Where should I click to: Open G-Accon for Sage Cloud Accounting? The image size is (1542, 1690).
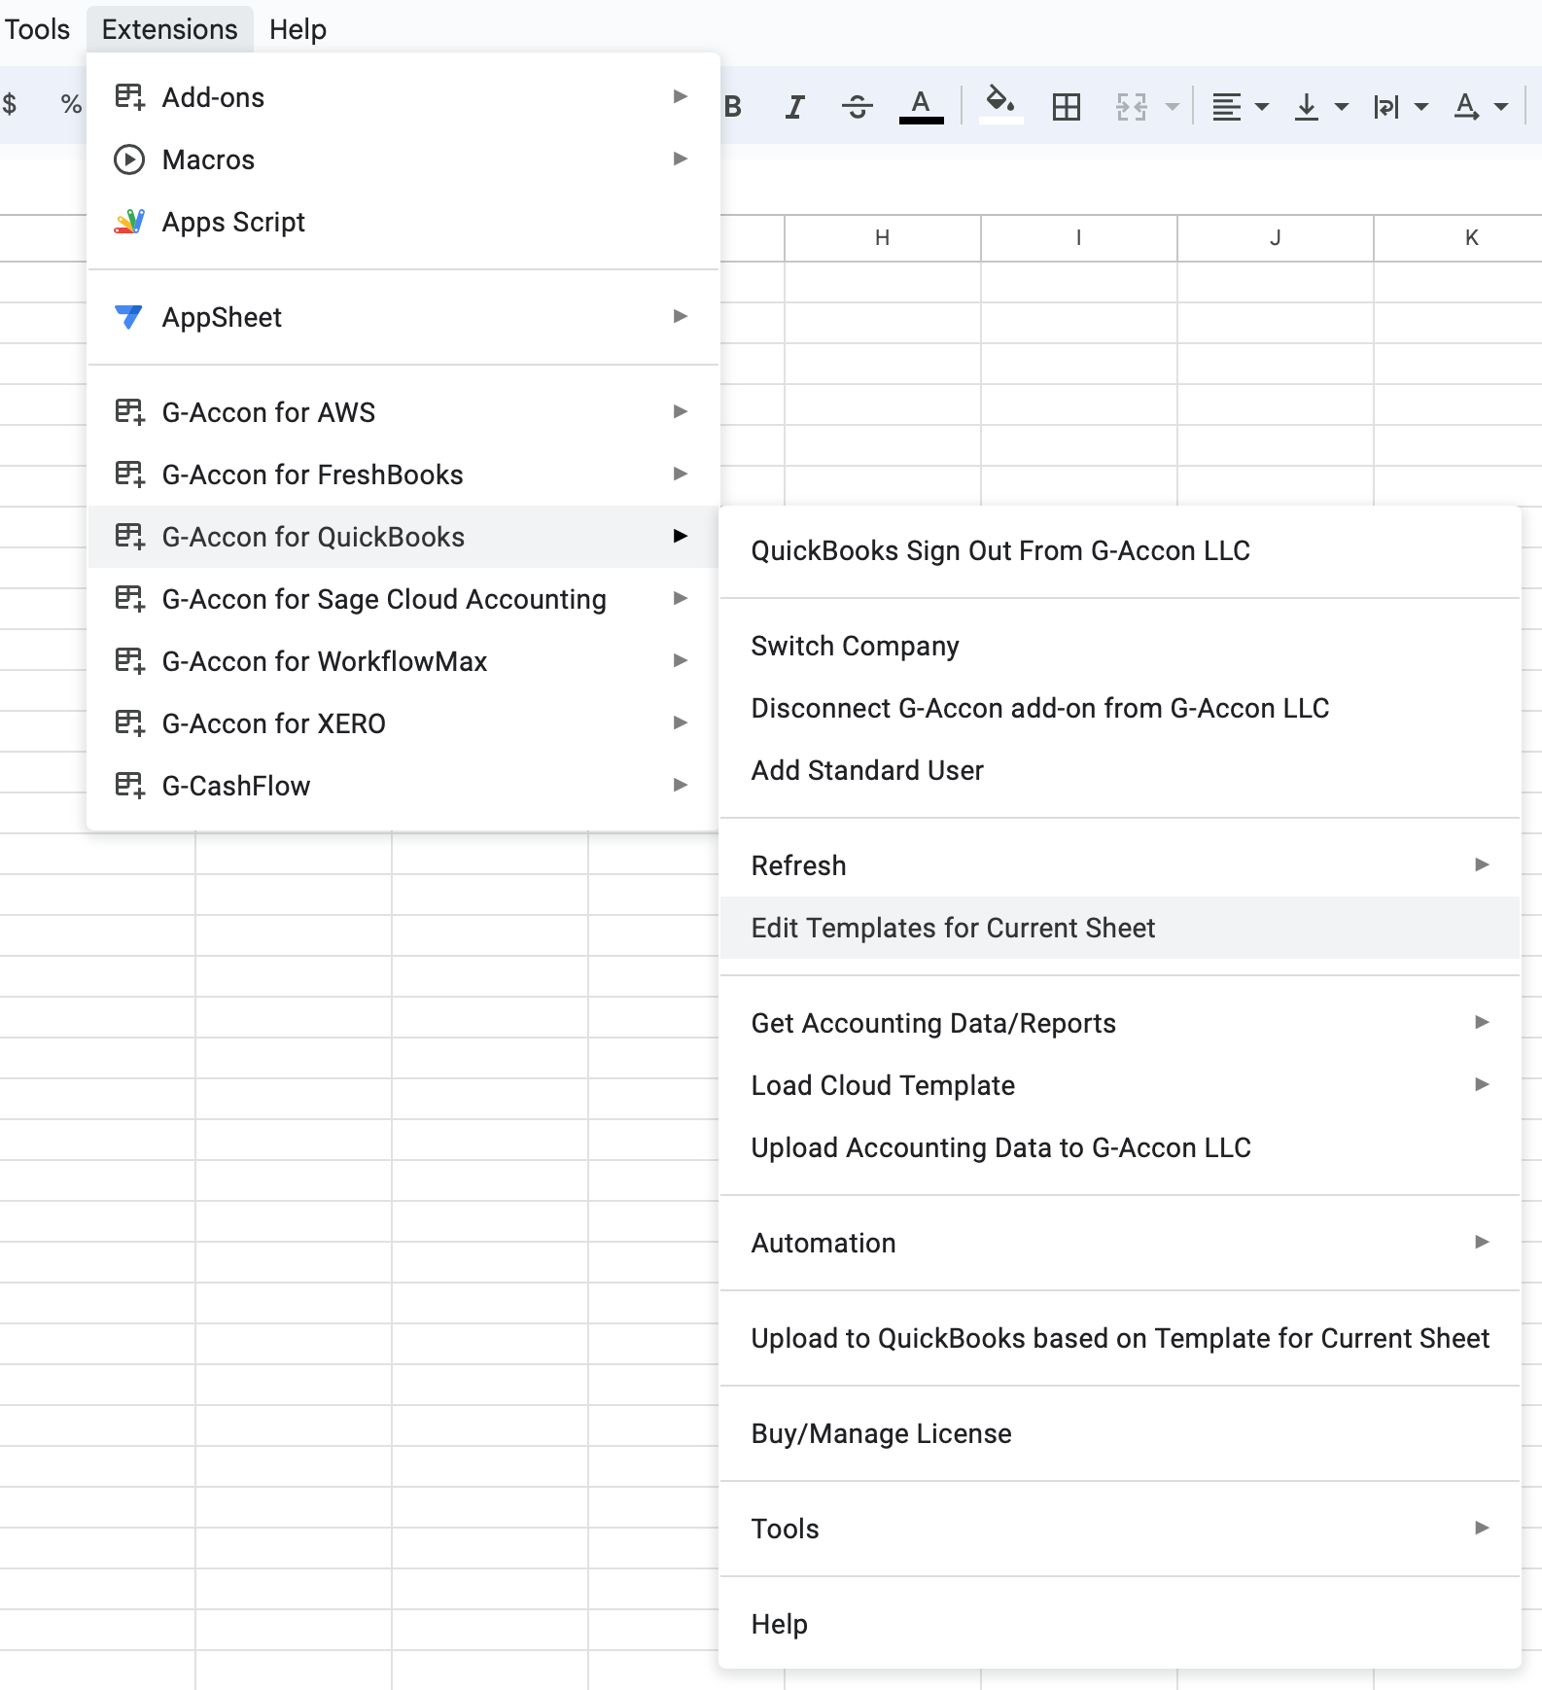(x=403, y=599)
